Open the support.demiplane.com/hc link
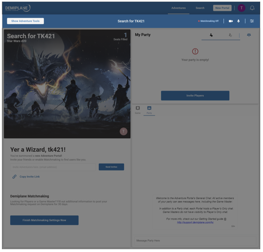Screen dimensions: 263x252 tap(196, 223)
